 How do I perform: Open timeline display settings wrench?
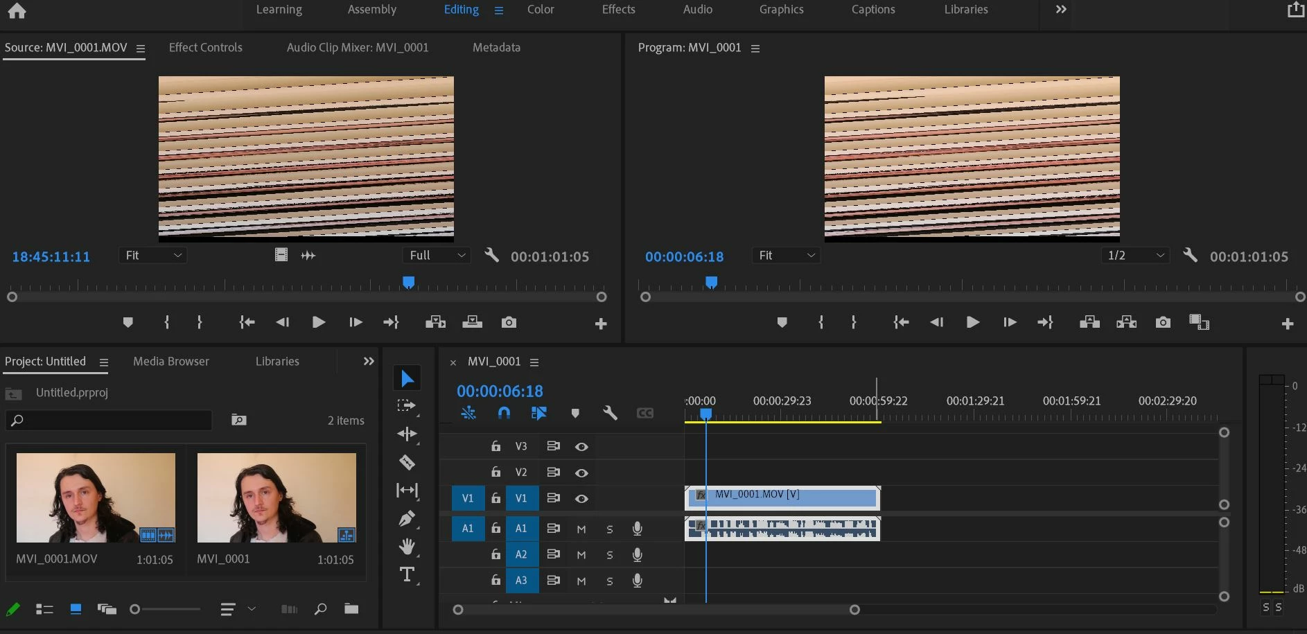610,413
